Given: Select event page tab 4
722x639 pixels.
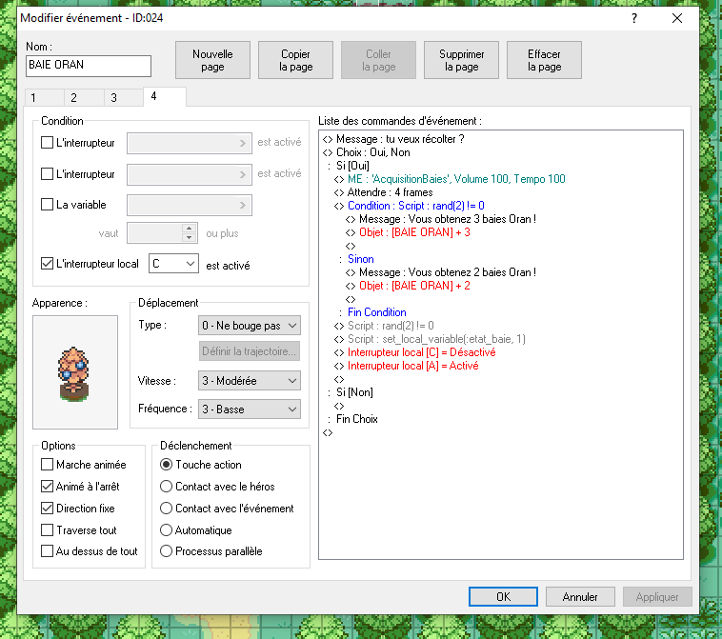Looking at the screenshot, I should coord(165,96).
